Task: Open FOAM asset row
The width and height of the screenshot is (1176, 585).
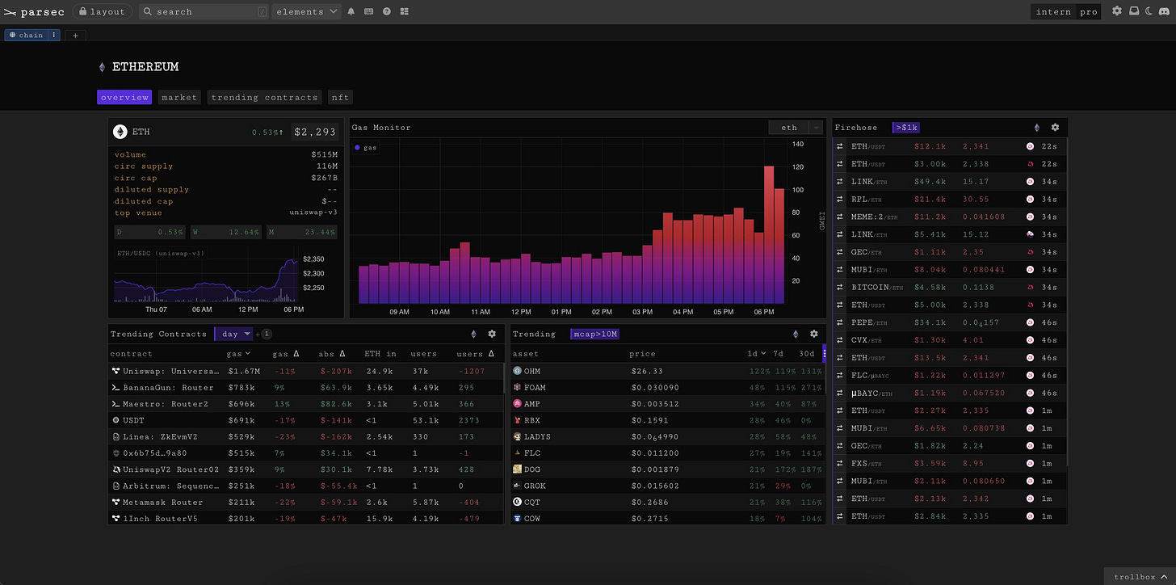Action: [668, 387]
